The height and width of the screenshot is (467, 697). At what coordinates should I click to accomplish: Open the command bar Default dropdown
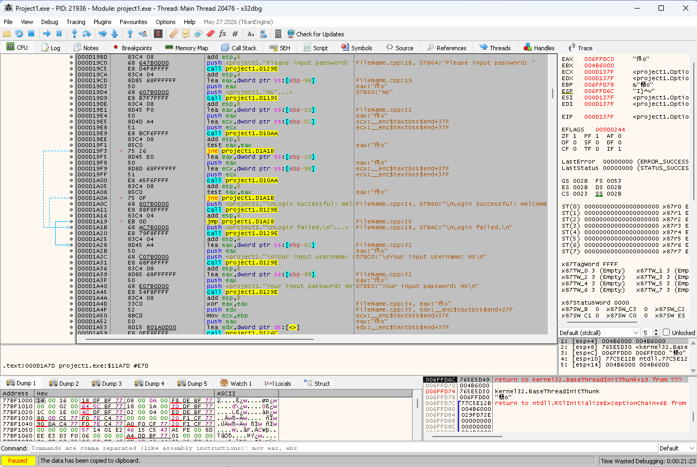coord(677,448)
